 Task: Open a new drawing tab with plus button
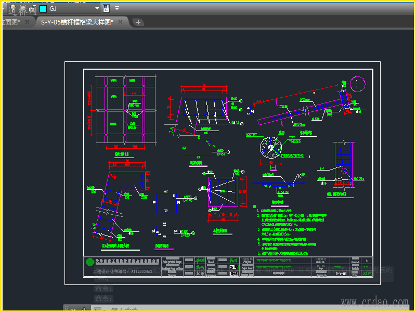coord(138,22)
